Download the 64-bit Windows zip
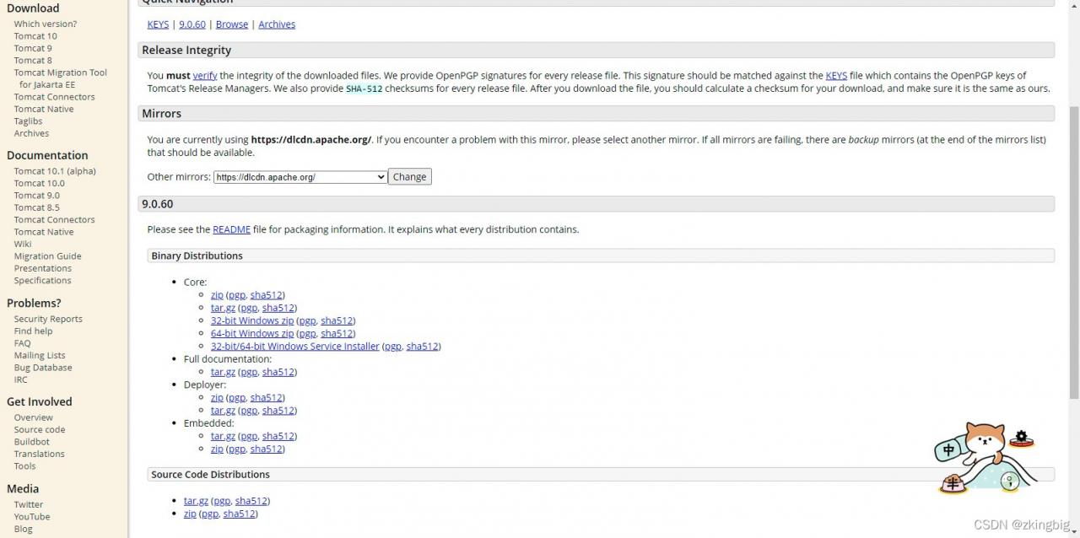 click(x=252, y=333)
